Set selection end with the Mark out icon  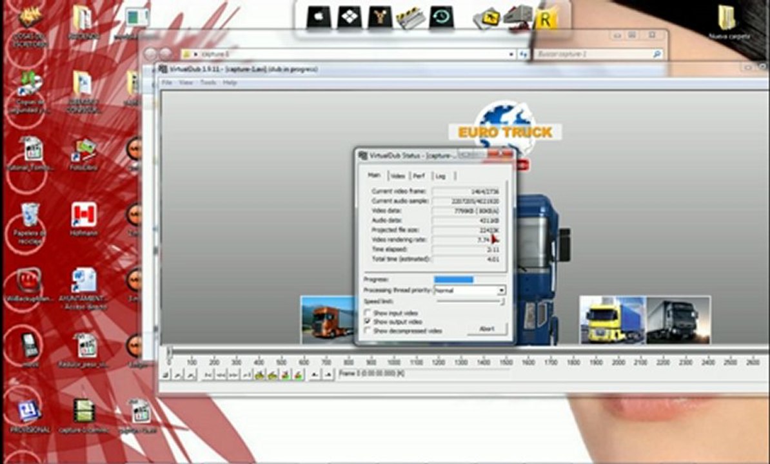328,374
